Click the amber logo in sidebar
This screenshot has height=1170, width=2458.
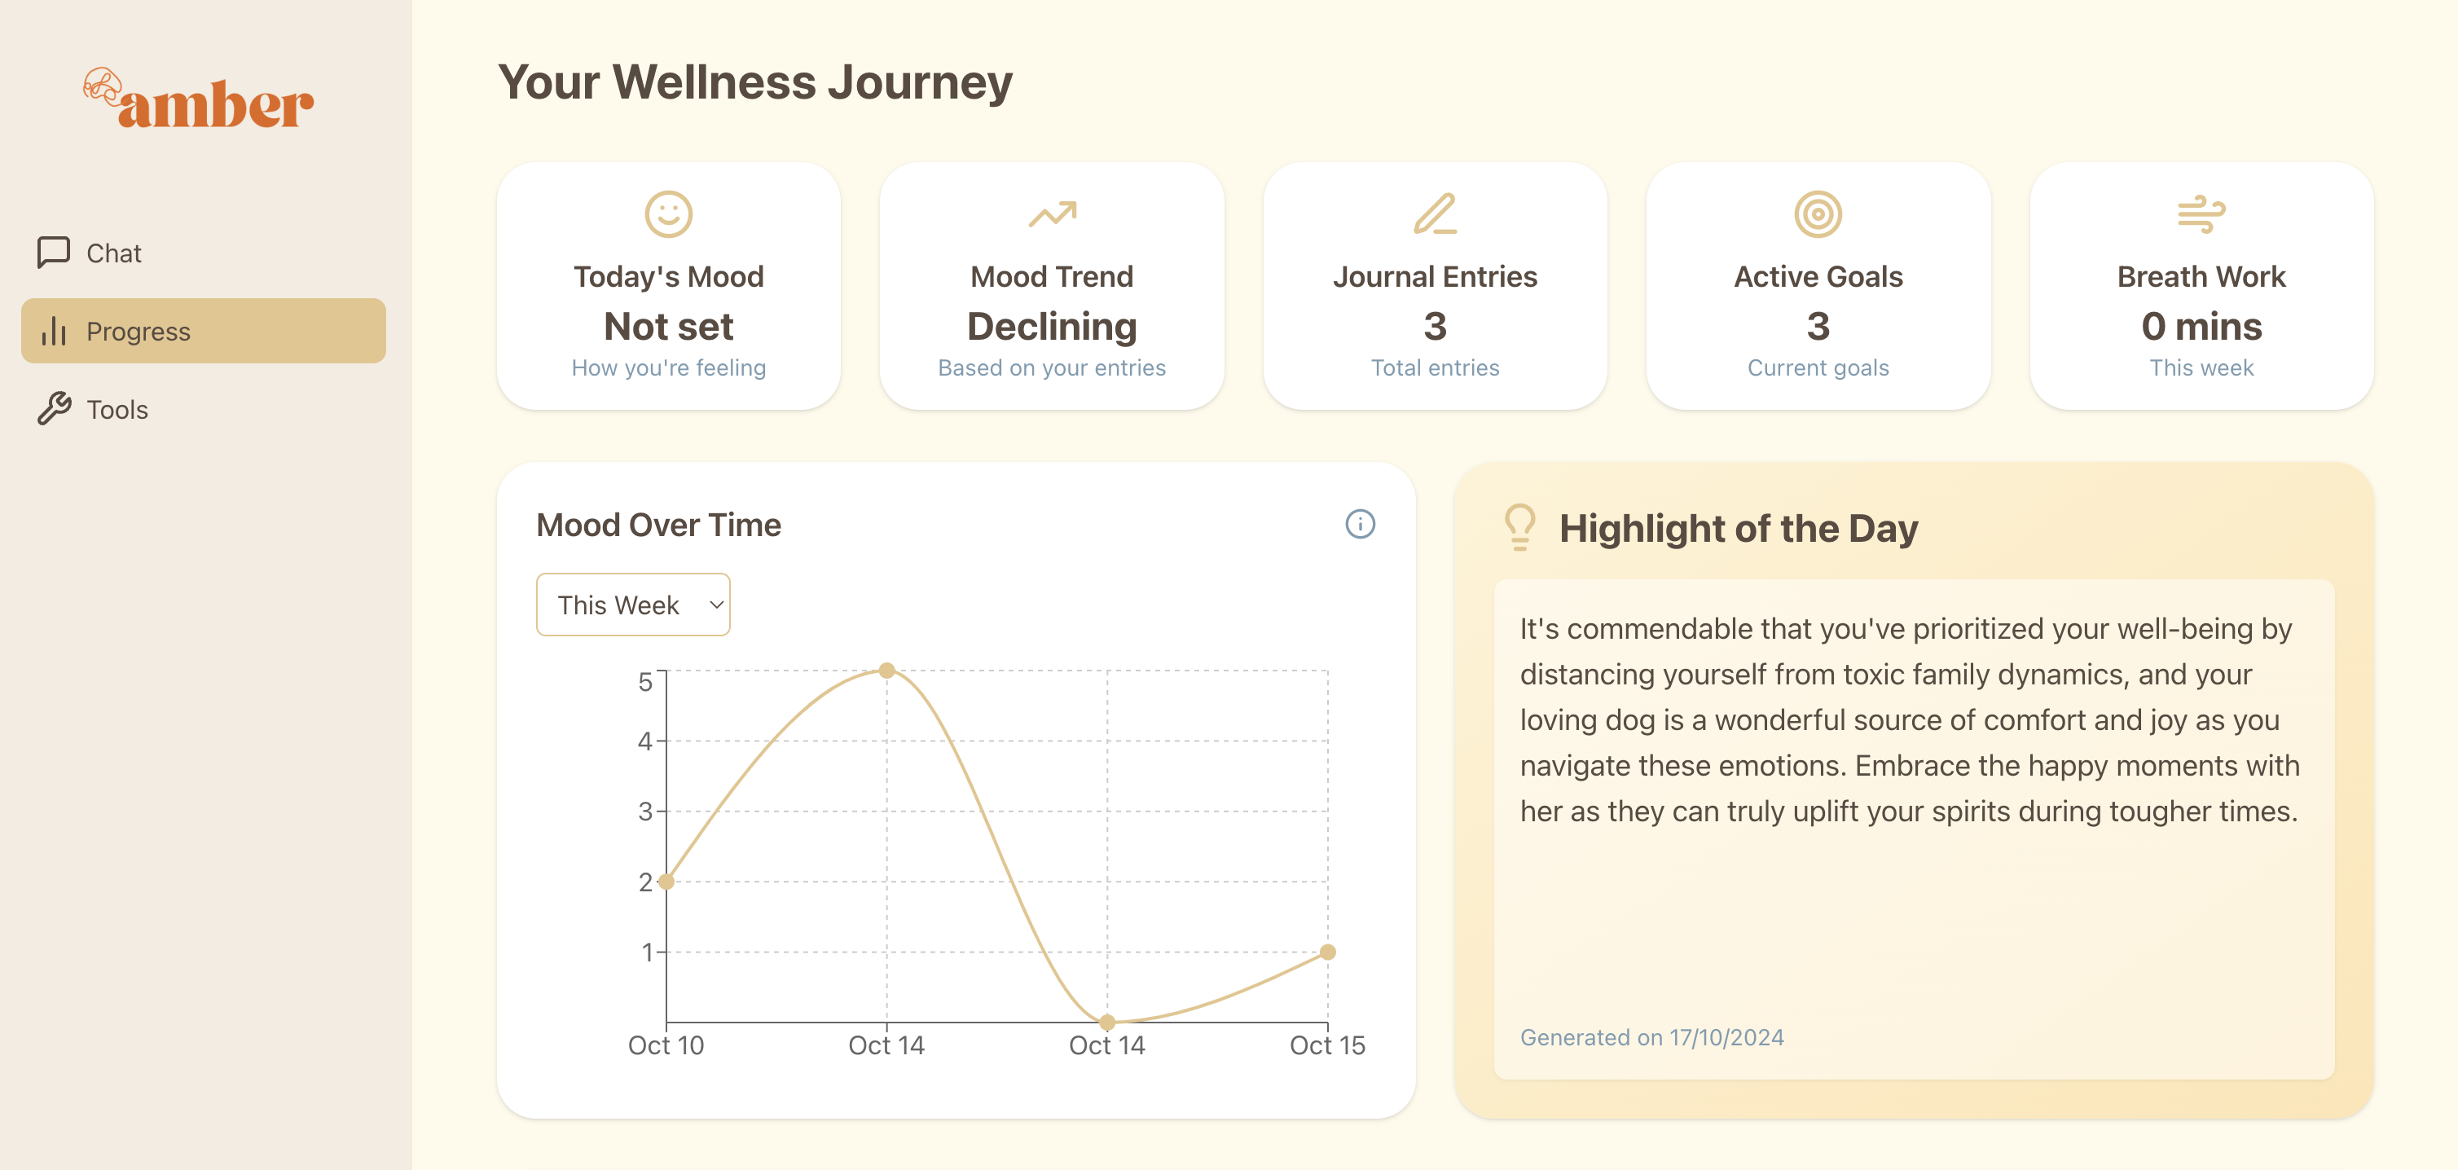[x=199, y=99]
